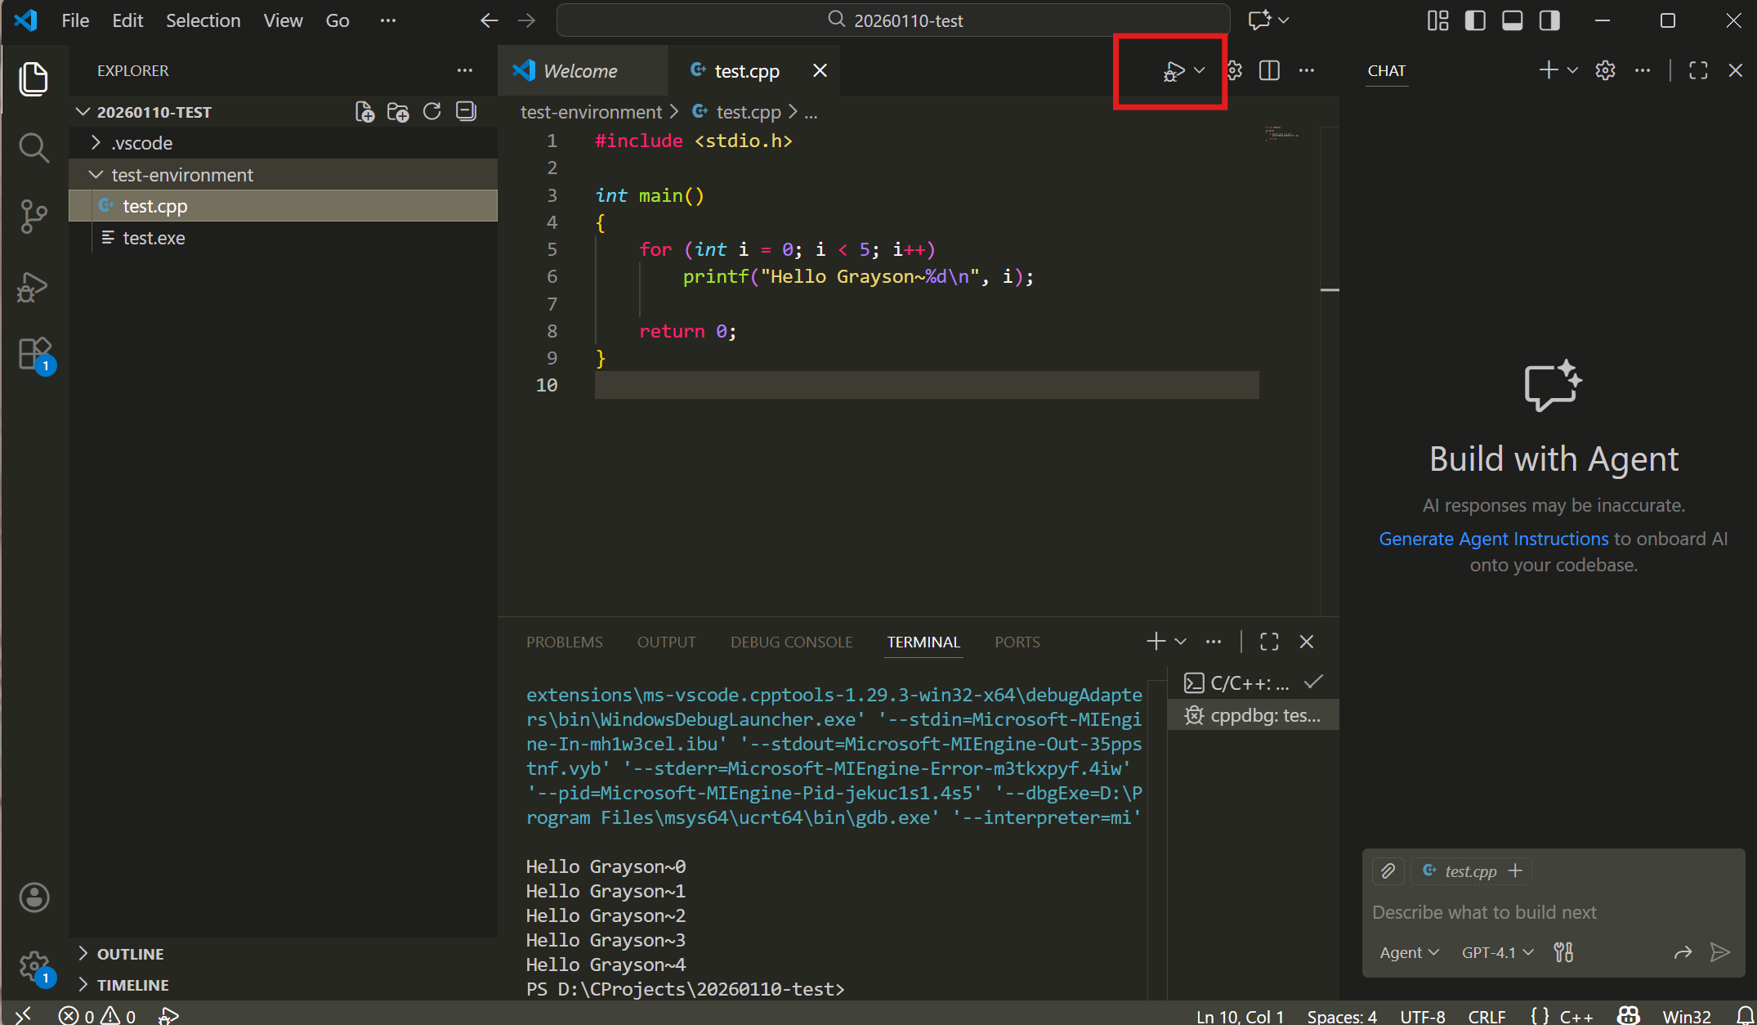This screenshot has width=1757, height=1025.
Task: Collapse all folders in explorer
Action: click(466, 112)
